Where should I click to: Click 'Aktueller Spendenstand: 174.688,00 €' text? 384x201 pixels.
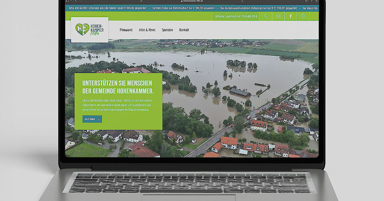pyautogui.click(x=237, y=16)
